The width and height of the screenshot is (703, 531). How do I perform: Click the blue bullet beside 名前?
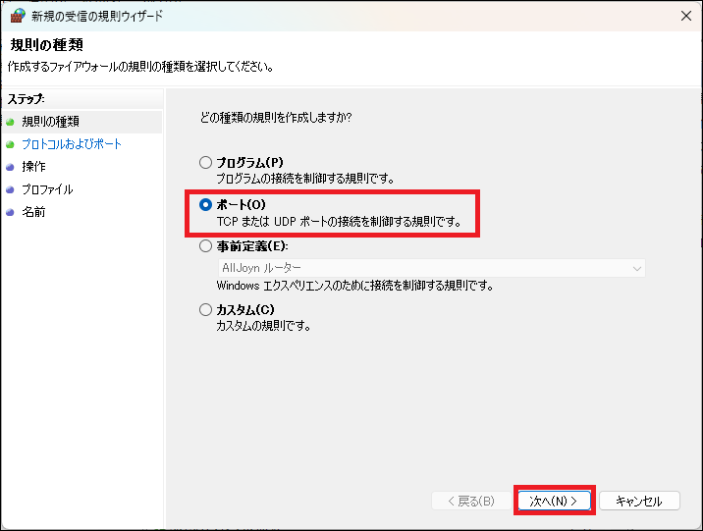11,212
